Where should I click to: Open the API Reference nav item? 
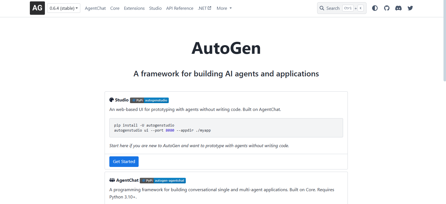click(180, 8)
